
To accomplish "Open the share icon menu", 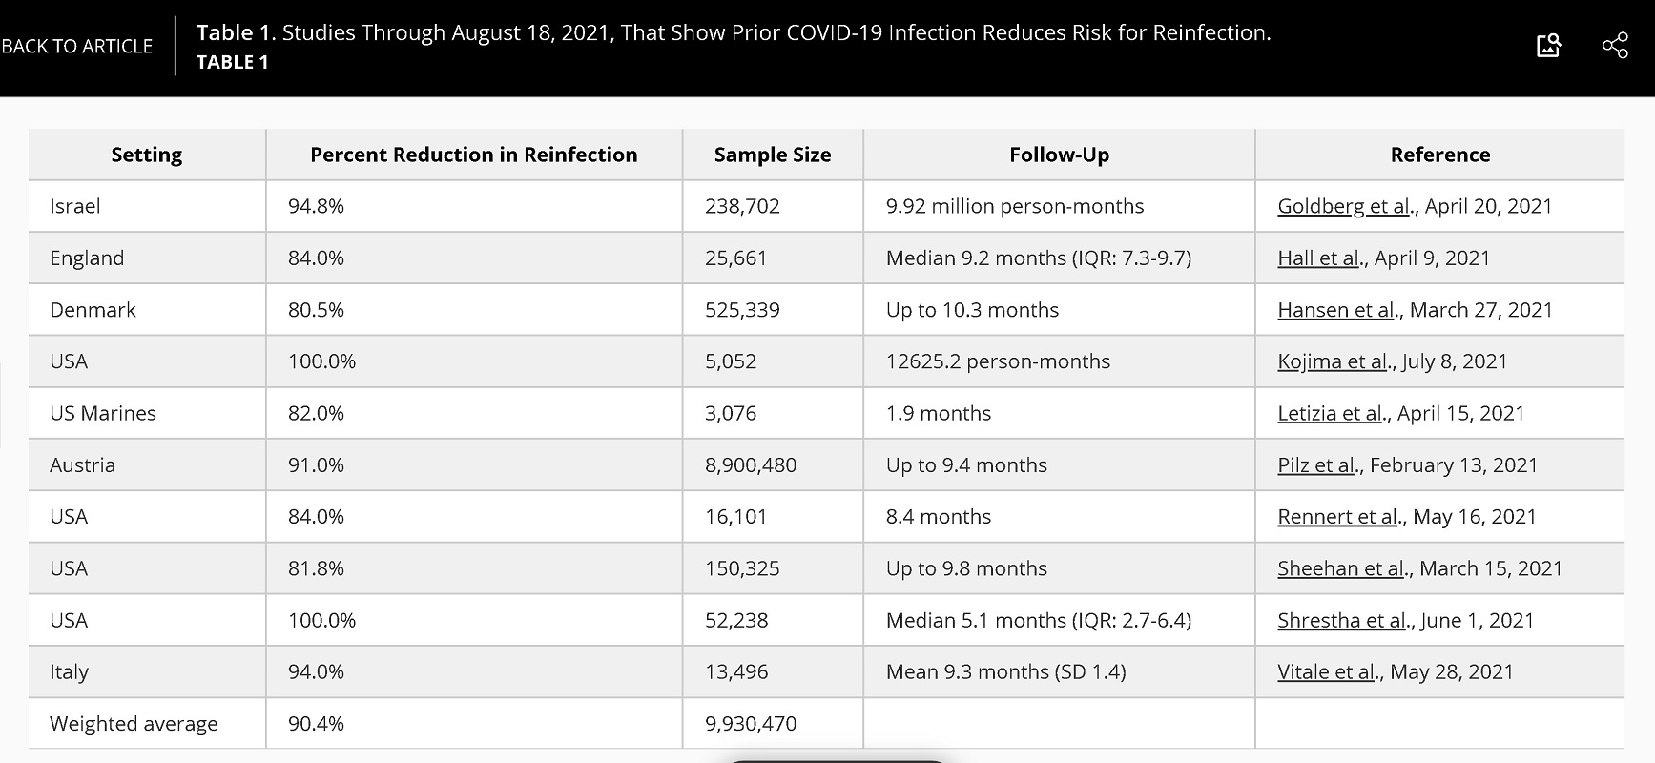I will tap(1615, 45).
